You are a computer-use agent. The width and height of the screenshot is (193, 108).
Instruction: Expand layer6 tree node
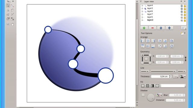click(142, 11)
